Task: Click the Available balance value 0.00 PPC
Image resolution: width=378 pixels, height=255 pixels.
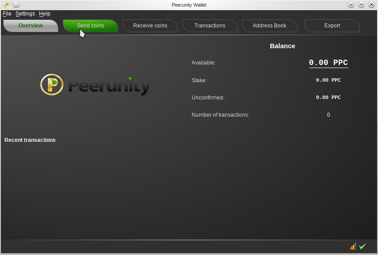Action: point(328,63)
